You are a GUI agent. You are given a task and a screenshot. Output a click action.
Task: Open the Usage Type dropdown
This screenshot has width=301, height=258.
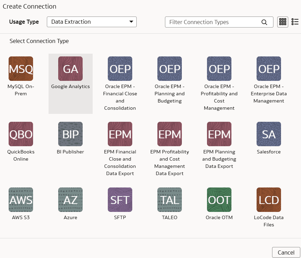[131, 22]
